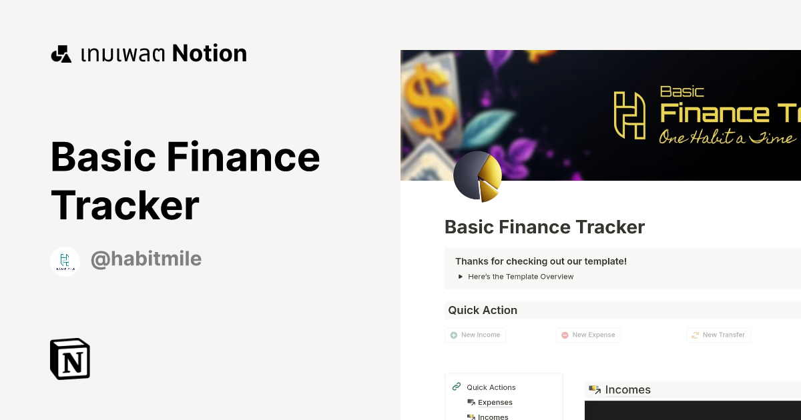Click the pie chart page icon above the title
801x420 pixels.
477,176
